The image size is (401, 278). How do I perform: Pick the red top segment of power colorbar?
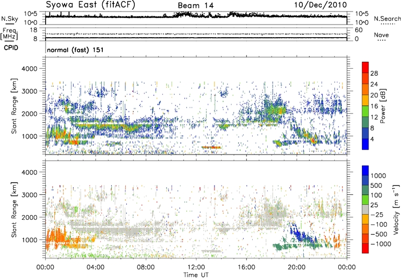365,68
